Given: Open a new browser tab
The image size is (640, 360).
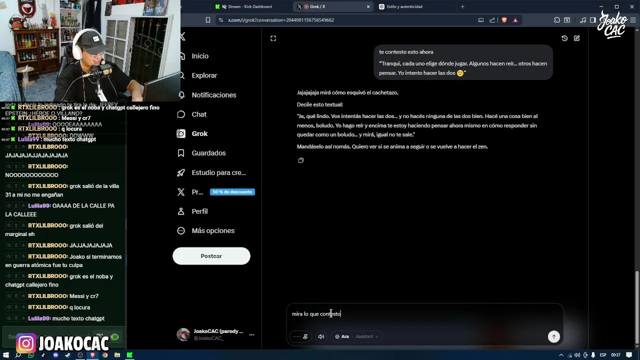Looking at the screenshot, I should coord(462,6).
